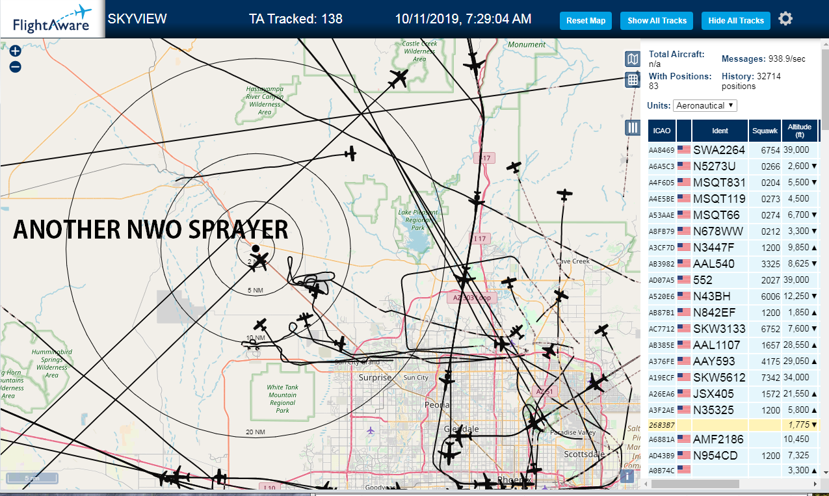Select the N678WW row

click(733, 231)
